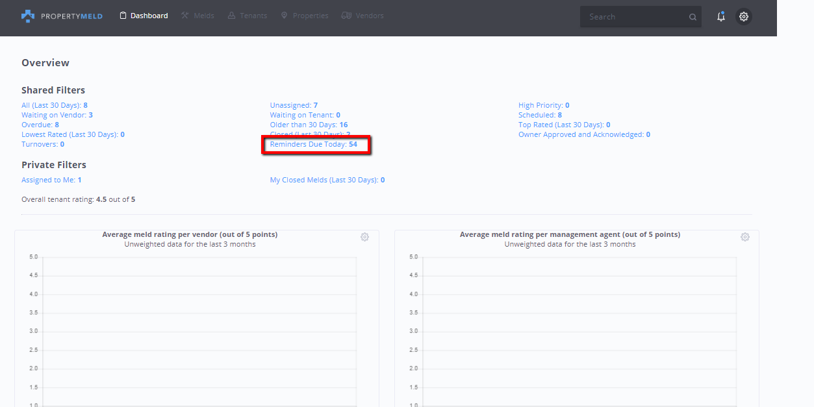Viewport: 814px width, 407px height.
Task: Open the notifications bell icon
Action: point(720,17)
